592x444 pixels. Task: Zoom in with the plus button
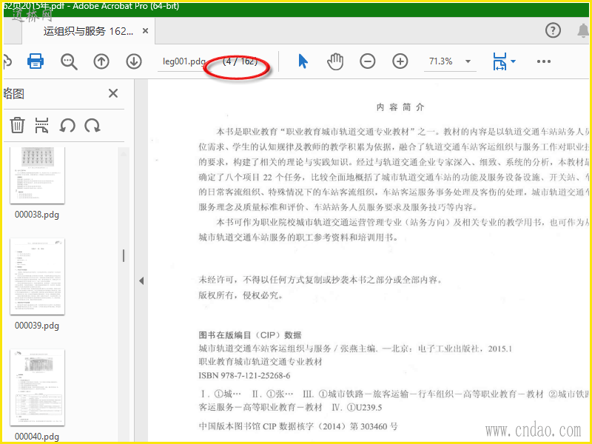point(400,61)
